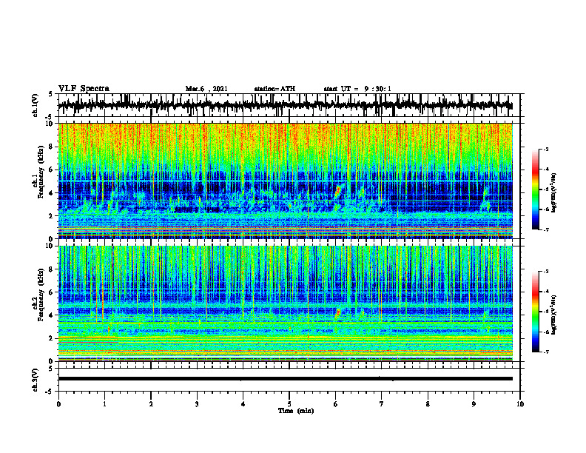
Task: Click the "-3" label on ch.1 colorbar
Action: click(x=546, y=150)
